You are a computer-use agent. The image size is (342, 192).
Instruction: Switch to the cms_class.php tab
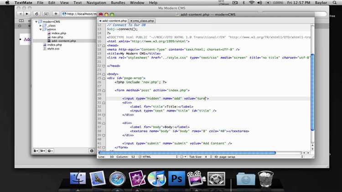[143, 21]
